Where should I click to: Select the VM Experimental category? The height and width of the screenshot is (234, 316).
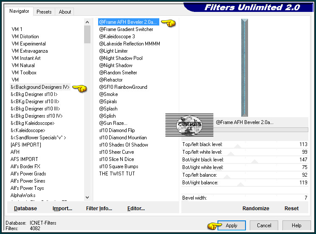tap(28, 44)
